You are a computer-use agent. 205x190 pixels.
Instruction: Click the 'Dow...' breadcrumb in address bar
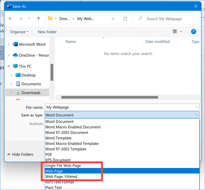65,19
